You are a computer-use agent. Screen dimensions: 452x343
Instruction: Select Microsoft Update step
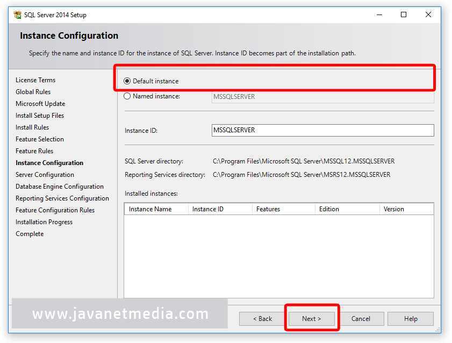pos(40,103)
